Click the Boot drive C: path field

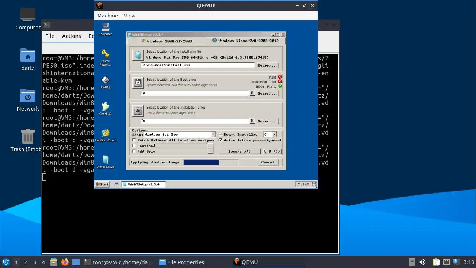pyautogui.click(x=195, y=93)
